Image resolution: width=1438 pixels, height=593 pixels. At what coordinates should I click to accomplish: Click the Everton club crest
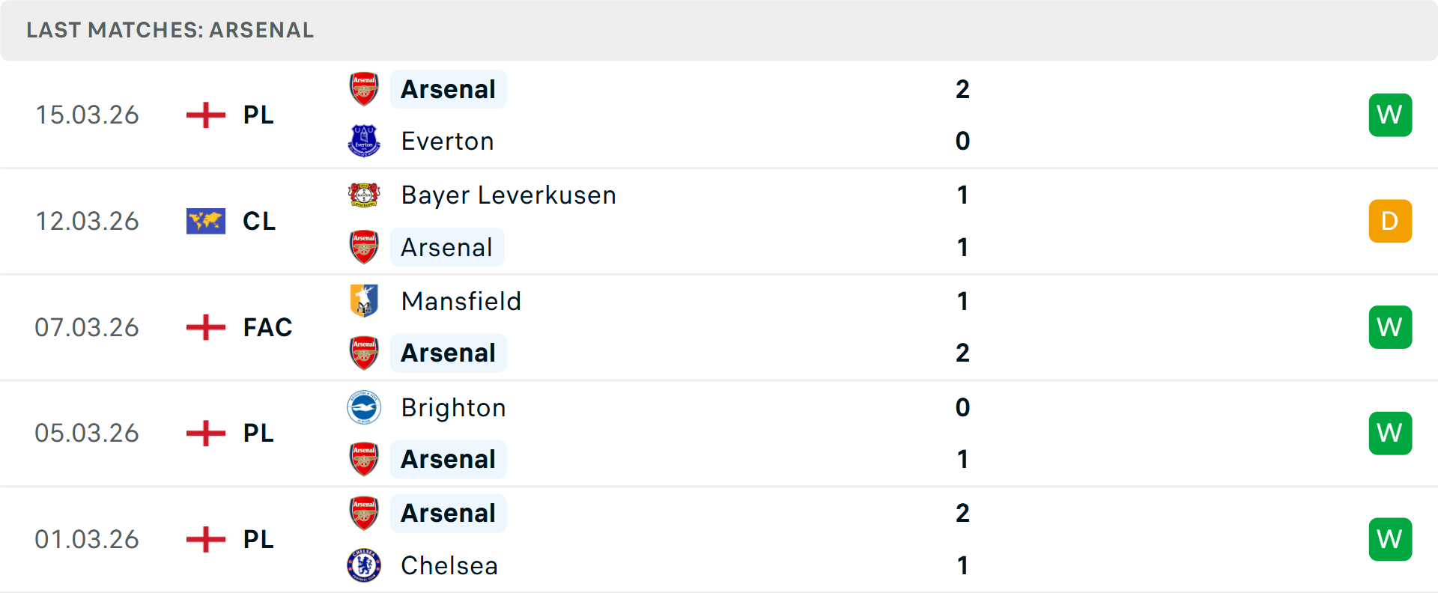(364, 141)
